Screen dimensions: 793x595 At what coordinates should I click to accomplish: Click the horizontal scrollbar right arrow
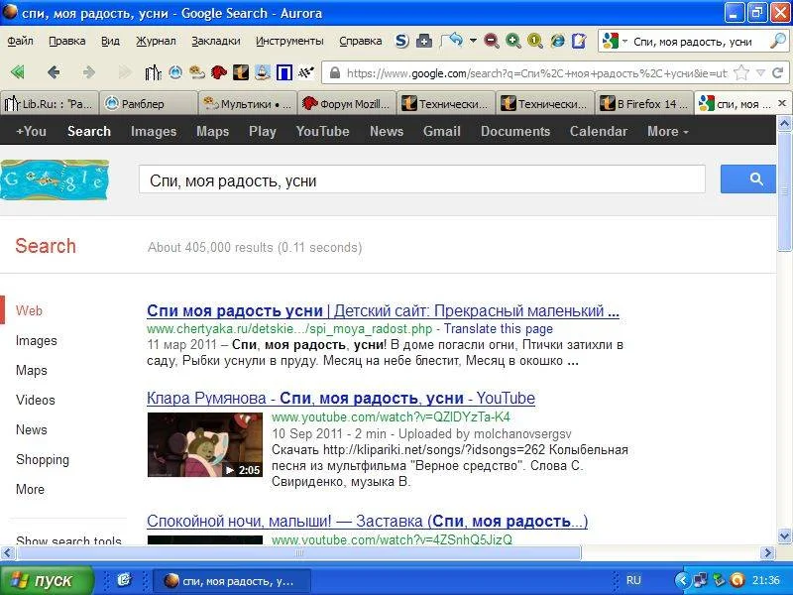click(x=767, y=553)
